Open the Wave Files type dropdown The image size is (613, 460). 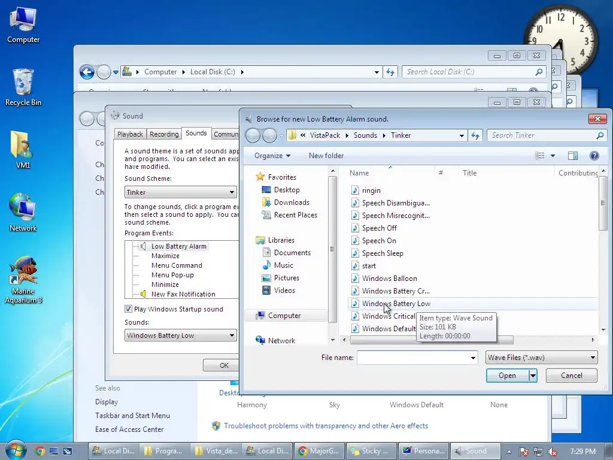pyautogui.click(x=541, y=358)
